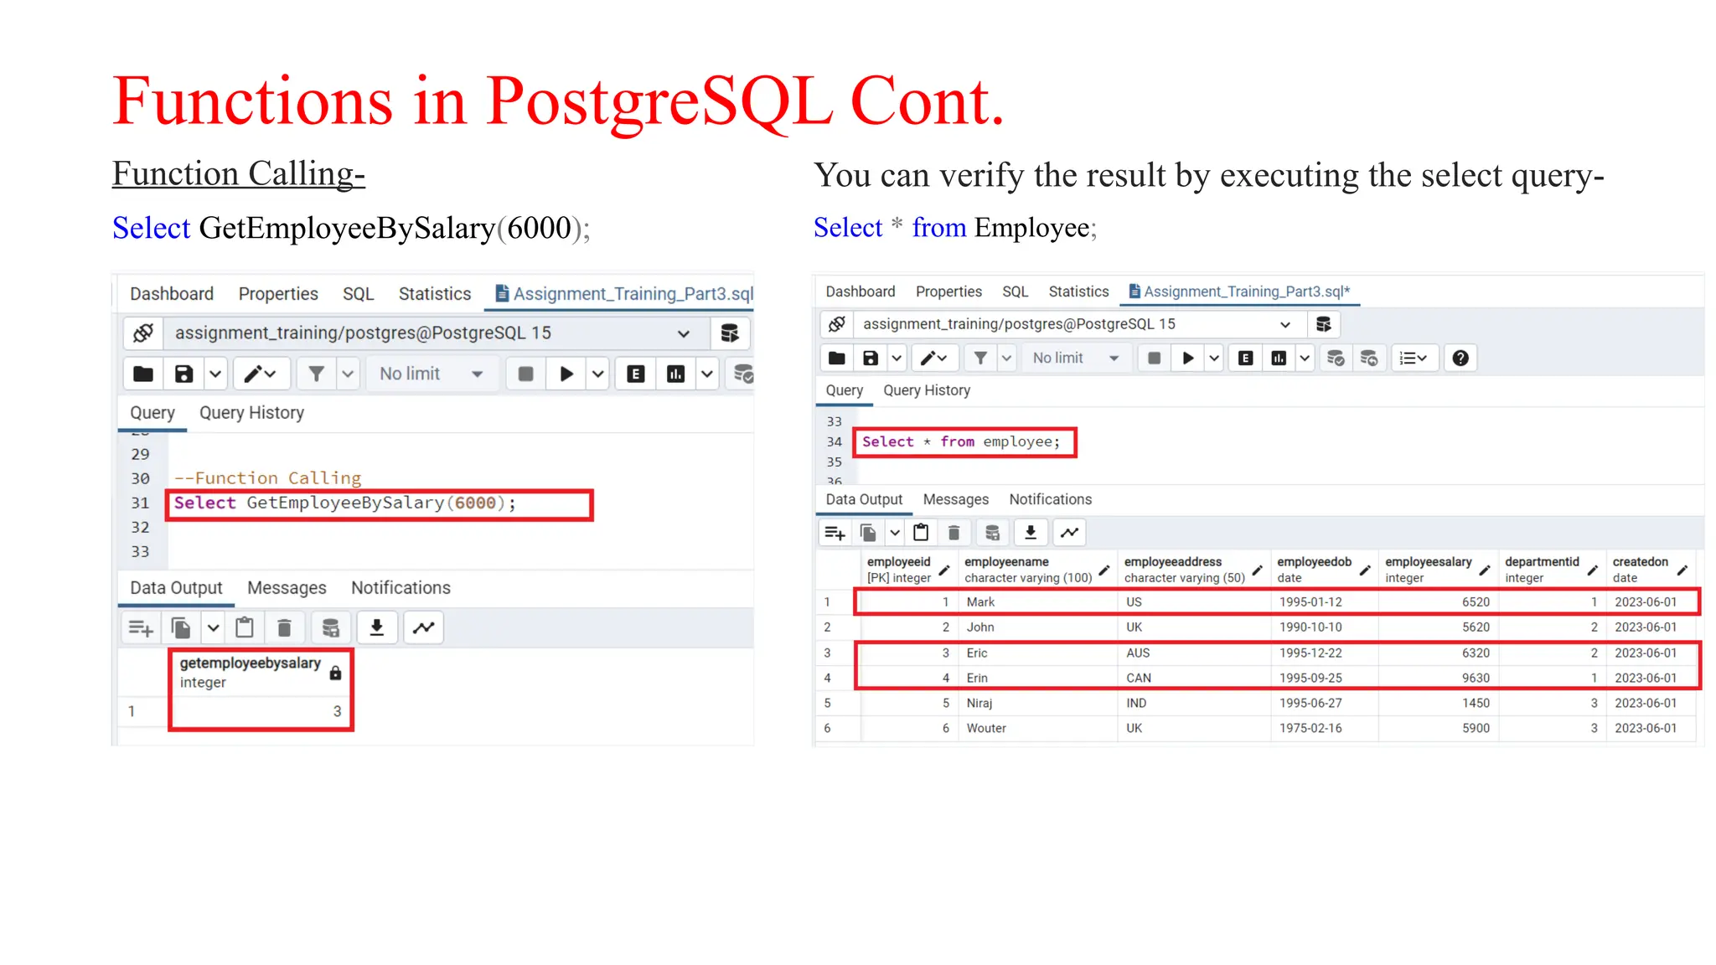The height and width of the screenshot is (965, 1716).
Task: Click download results icon in left output toolbar
Action: pos(377,627)
